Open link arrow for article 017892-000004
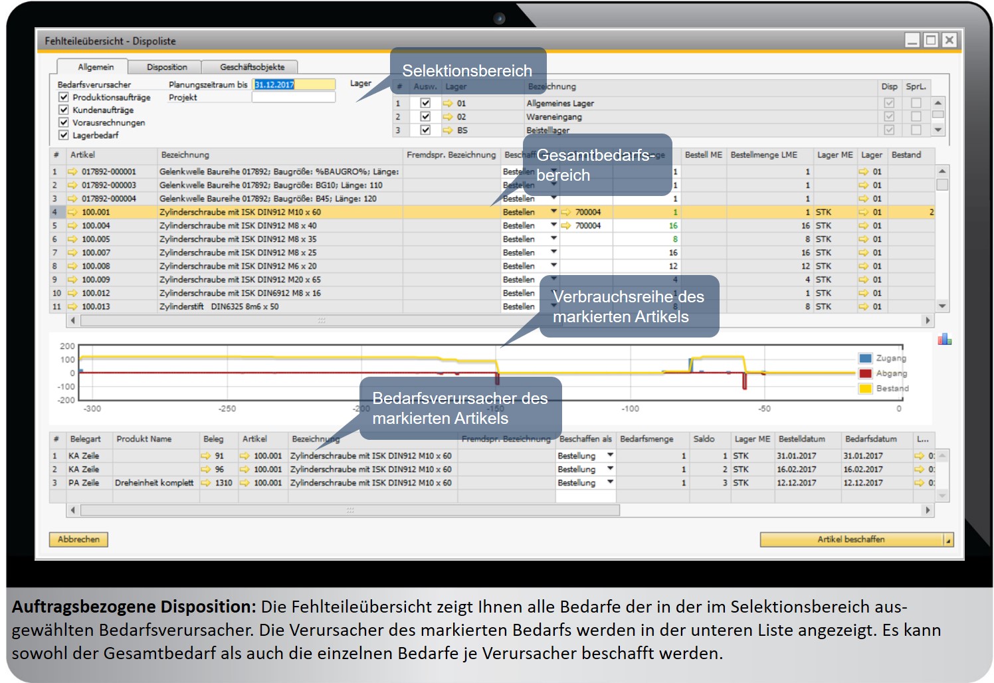 pyautogui.click(x=73, y=199)
